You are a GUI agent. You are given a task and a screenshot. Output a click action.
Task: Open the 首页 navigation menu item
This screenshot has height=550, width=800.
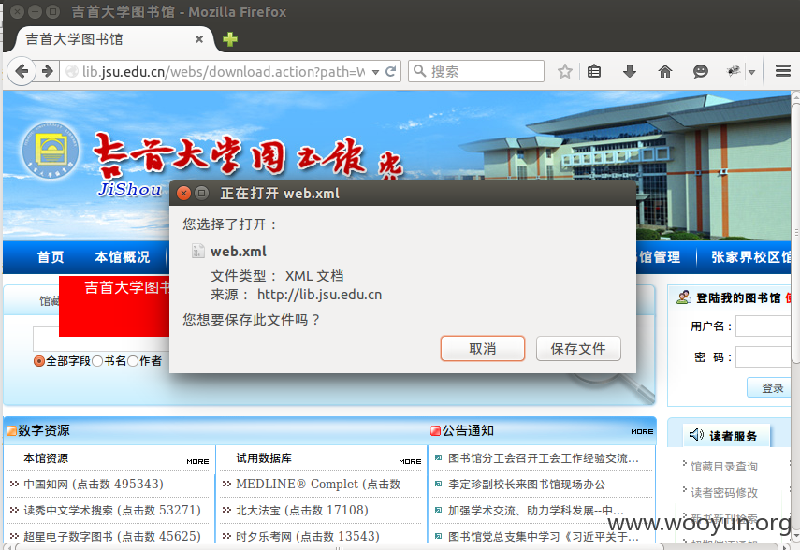tap(51, 257)
